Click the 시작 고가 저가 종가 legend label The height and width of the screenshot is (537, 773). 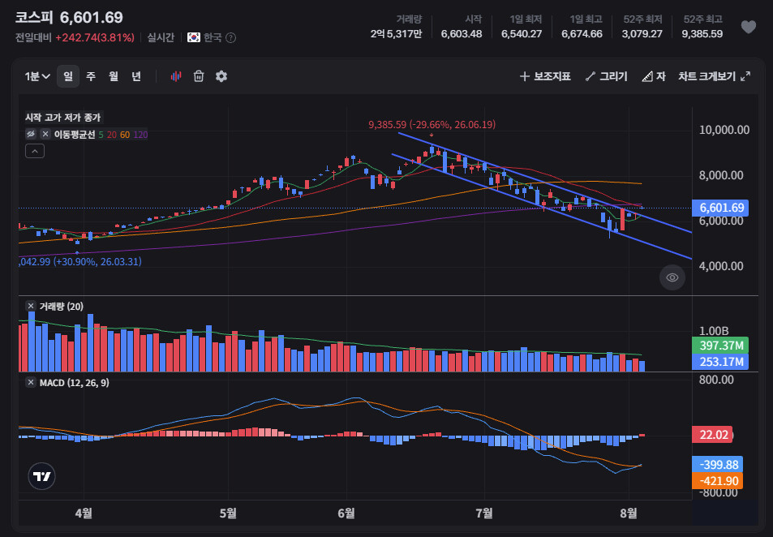coord(62,118)
